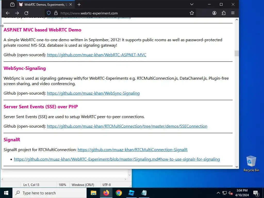Open the muted volume tray icon
The image size is (264, 198).
pos(230,193)
